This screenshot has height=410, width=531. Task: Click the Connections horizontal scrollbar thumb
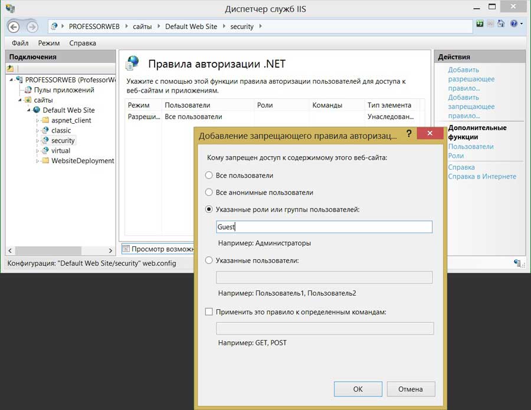48,250
